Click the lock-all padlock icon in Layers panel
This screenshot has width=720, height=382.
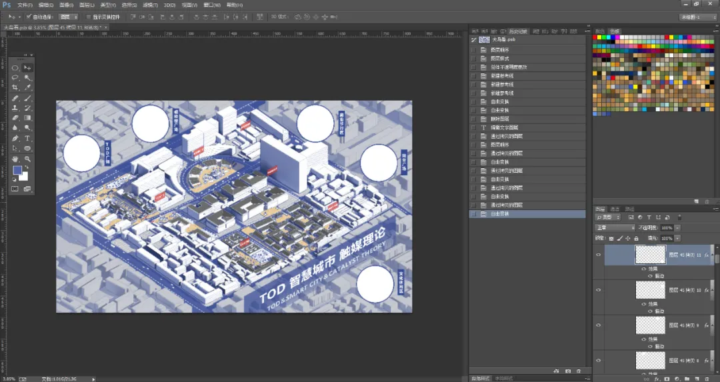pyautogui.click(x=636, y=238)
